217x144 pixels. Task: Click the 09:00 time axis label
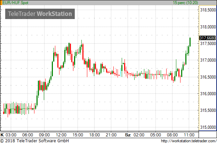(x=44, y=135)
